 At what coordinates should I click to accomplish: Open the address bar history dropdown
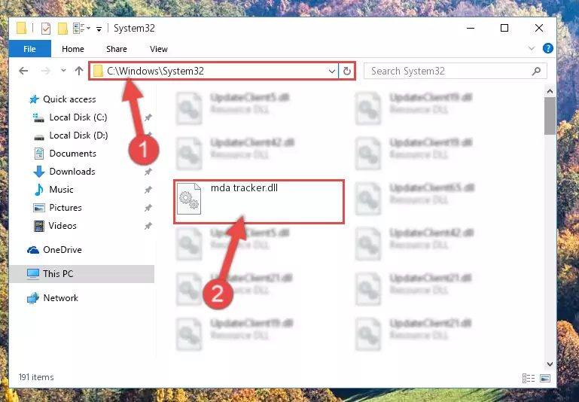(x=332, y=72)
